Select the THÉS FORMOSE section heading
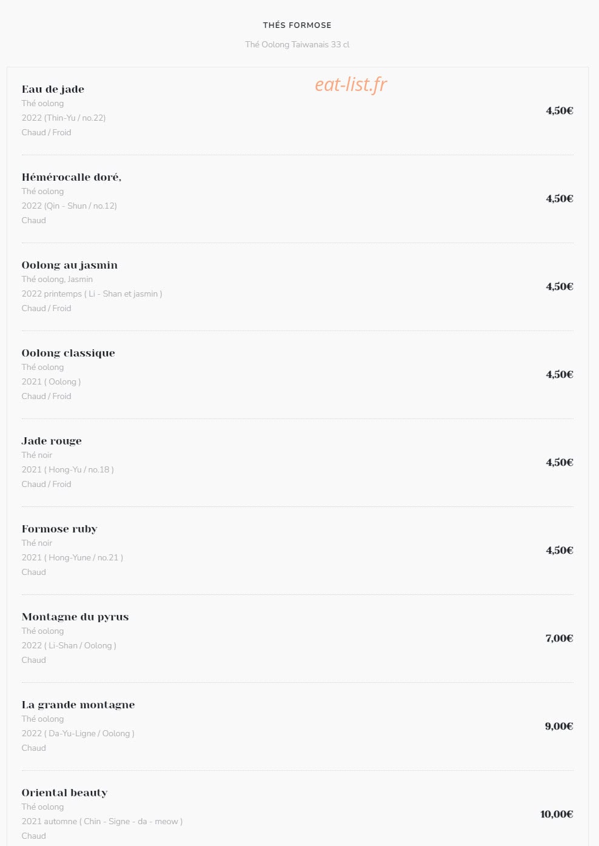Screen dimensions: 599x846 [297, 25]
